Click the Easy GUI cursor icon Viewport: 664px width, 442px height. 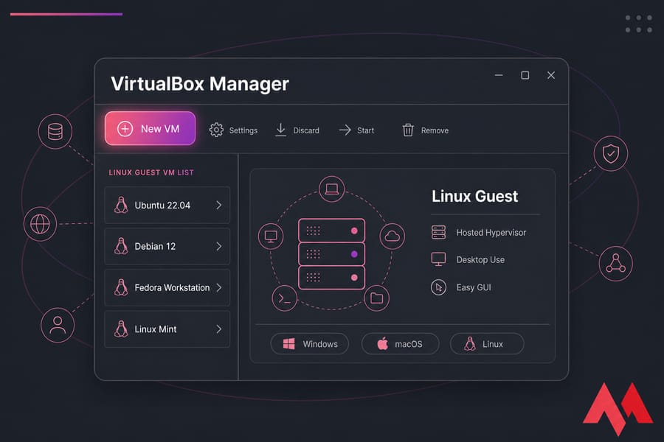click(438, 287)
